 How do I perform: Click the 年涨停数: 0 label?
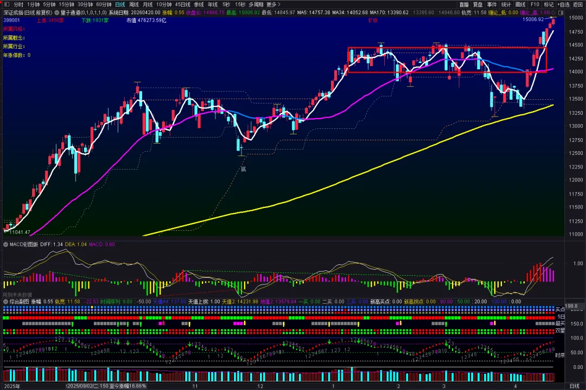(x=17, y=55)
